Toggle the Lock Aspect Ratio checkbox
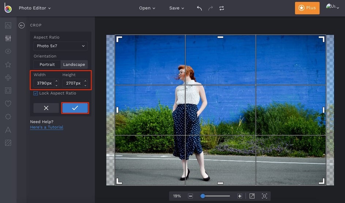 [35, 93]
